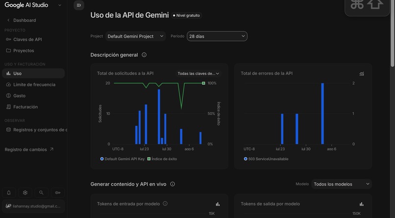Click the Uso de la API de Gemini heading
The height and width of the screenshot is (218, 395).
click(x=129, y=15)
